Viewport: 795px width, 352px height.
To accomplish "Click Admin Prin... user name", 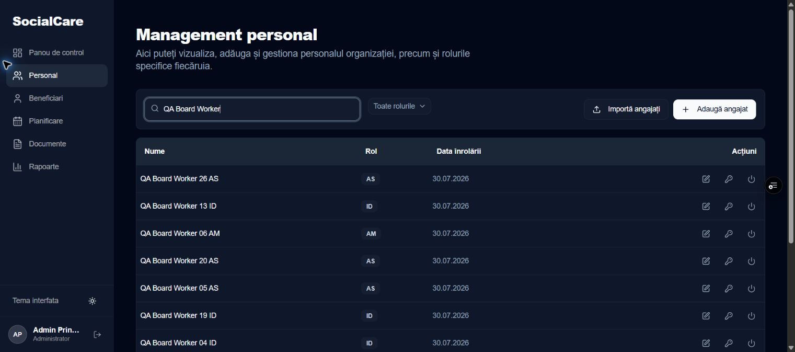I will point(56,330).
